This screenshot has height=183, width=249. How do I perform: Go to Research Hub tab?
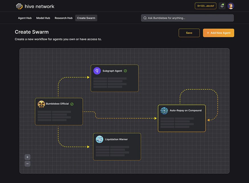[x=63, y=18]
